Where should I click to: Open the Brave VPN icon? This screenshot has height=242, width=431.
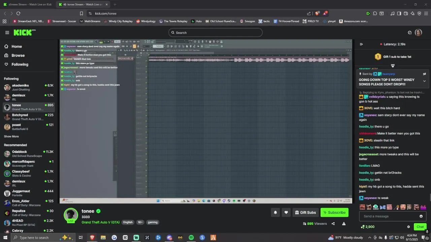pos(419,13)
